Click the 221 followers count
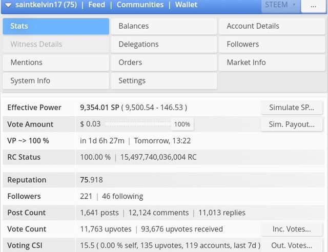This screenshot has height=252, width=328. click(x=86, y=196)
